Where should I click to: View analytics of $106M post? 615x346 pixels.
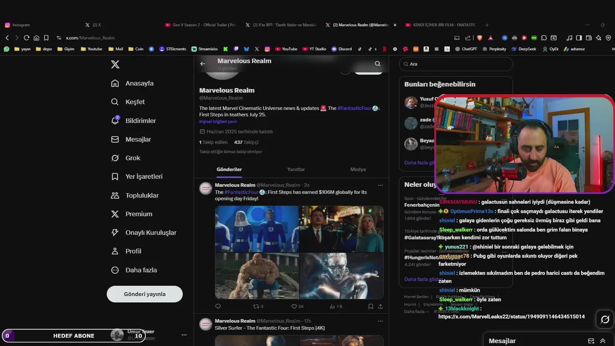tap(336, 306)
